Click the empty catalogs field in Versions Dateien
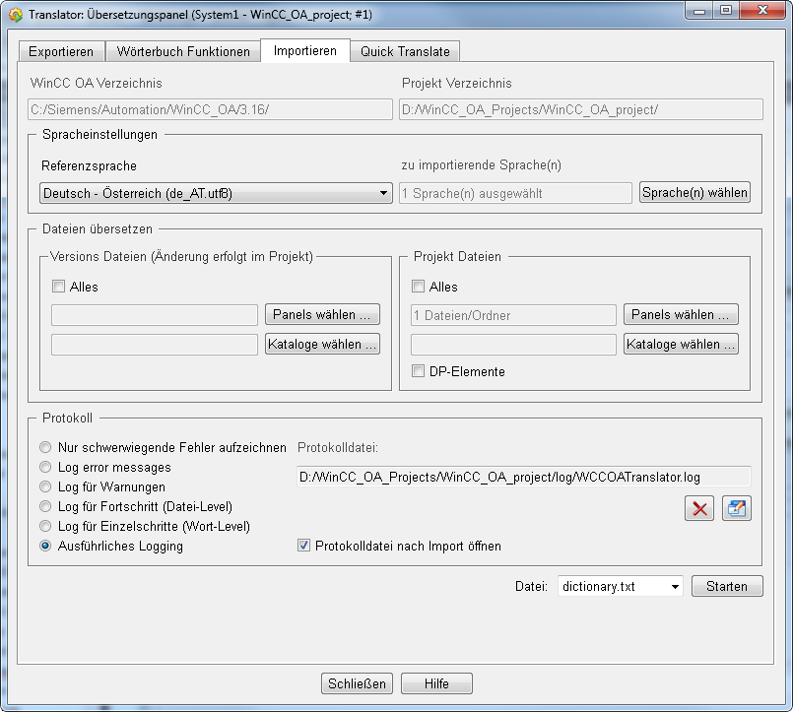The height and width of the screenshot is (712, 793). point(155,345)
